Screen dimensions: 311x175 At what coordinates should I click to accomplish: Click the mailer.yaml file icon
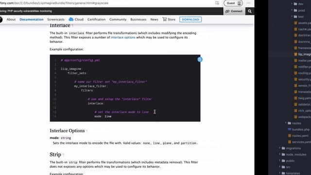[295, 60]
